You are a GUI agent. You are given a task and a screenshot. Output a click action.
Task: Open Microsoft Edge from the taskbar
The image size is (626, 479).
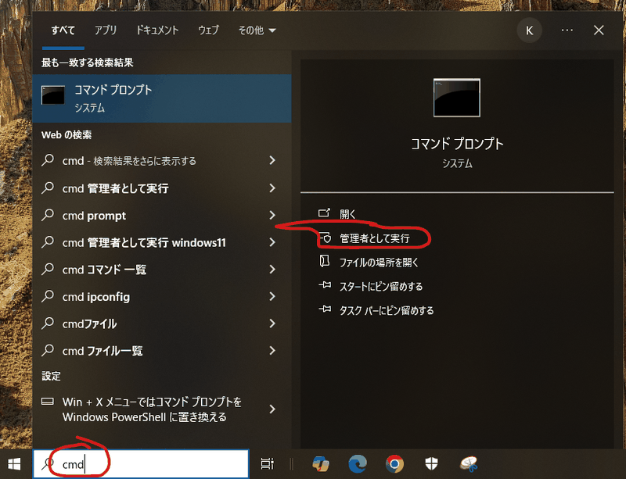point(358,464)
